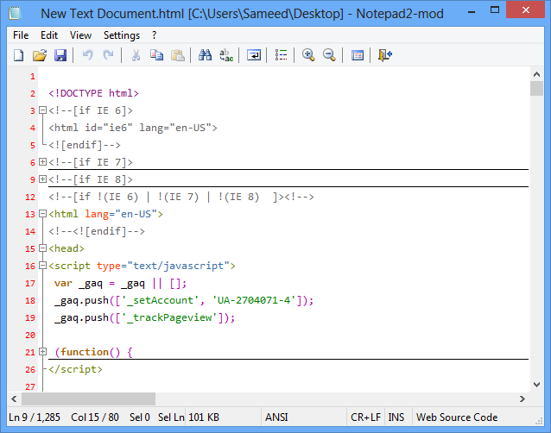This screenshot has height=433, width=551.
Task: Click the vertical scrollbar thumb
Action: coord(536,89)
